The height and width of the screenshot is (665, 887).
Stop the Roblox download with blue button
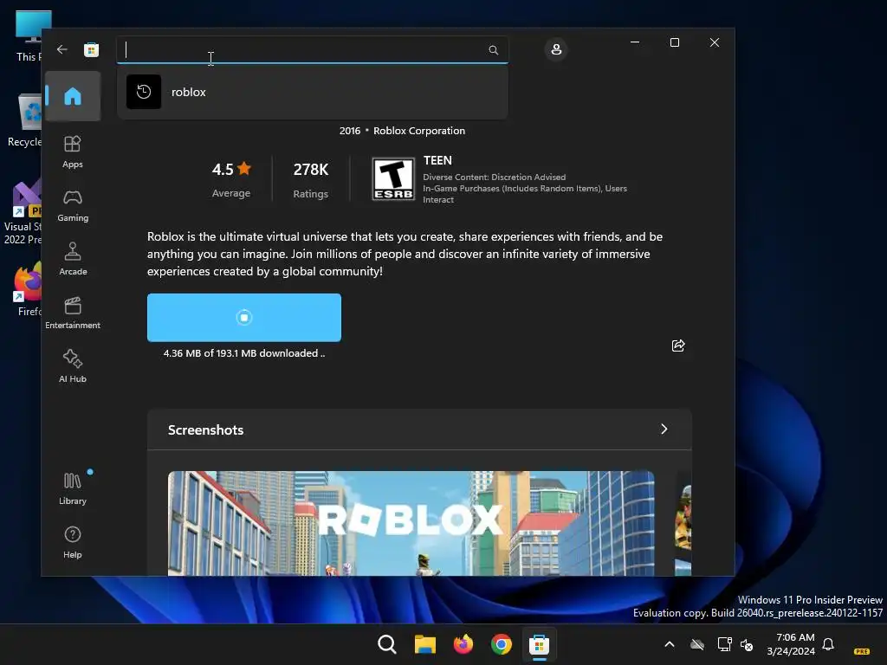click(x=243, y=317)
